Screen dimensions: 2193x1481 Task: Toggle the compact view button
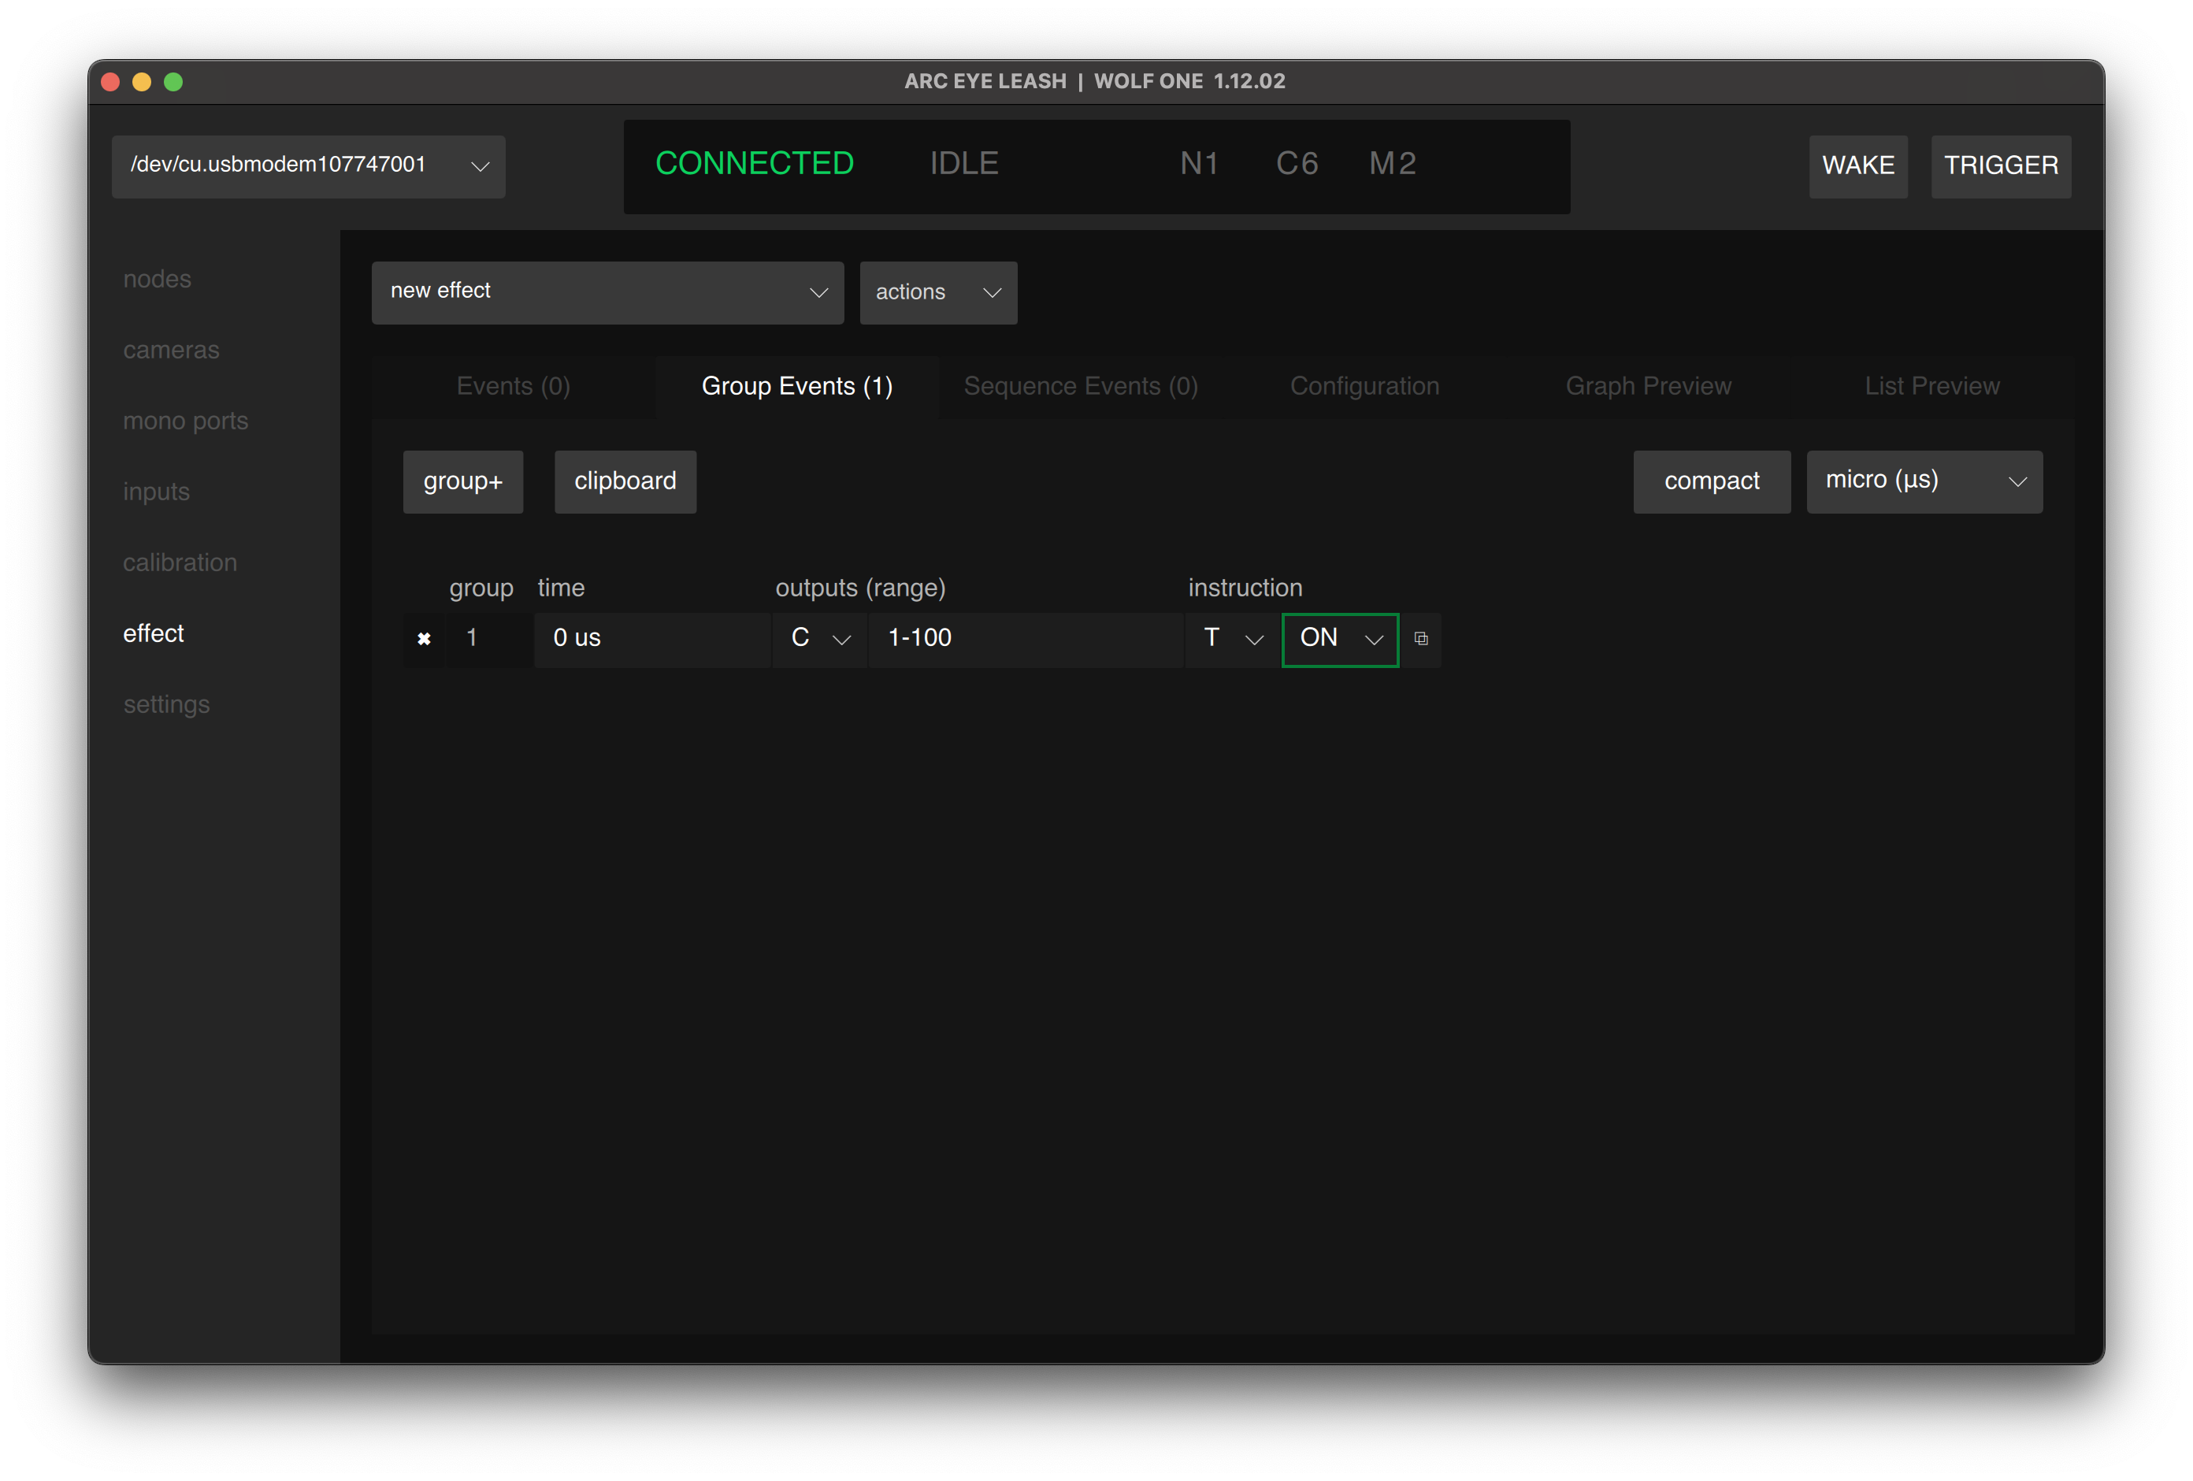[1711, 481]
